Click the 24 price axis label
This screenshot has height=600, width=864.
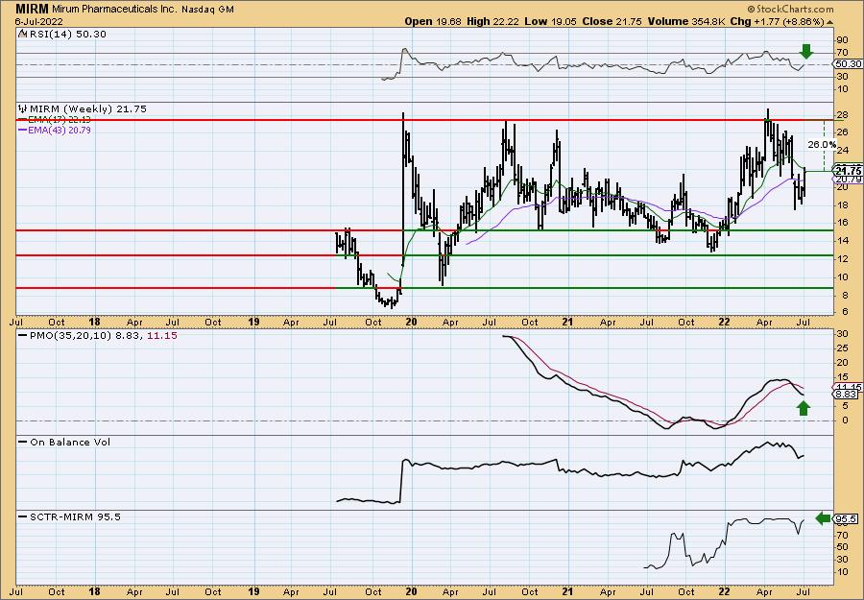[843, 151]
